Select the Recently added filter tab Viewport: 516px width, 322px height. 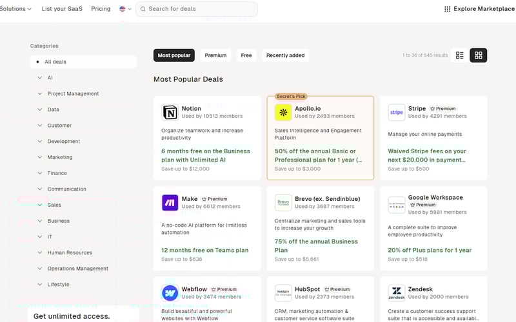[285, 55]
